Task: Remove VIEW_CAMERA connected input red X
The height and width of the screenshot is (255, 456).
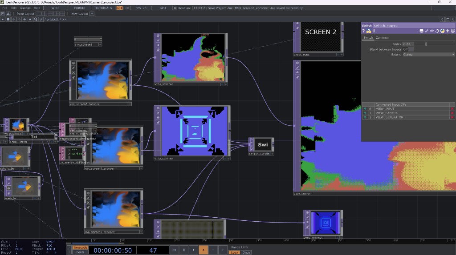Action: click(452, 113)
